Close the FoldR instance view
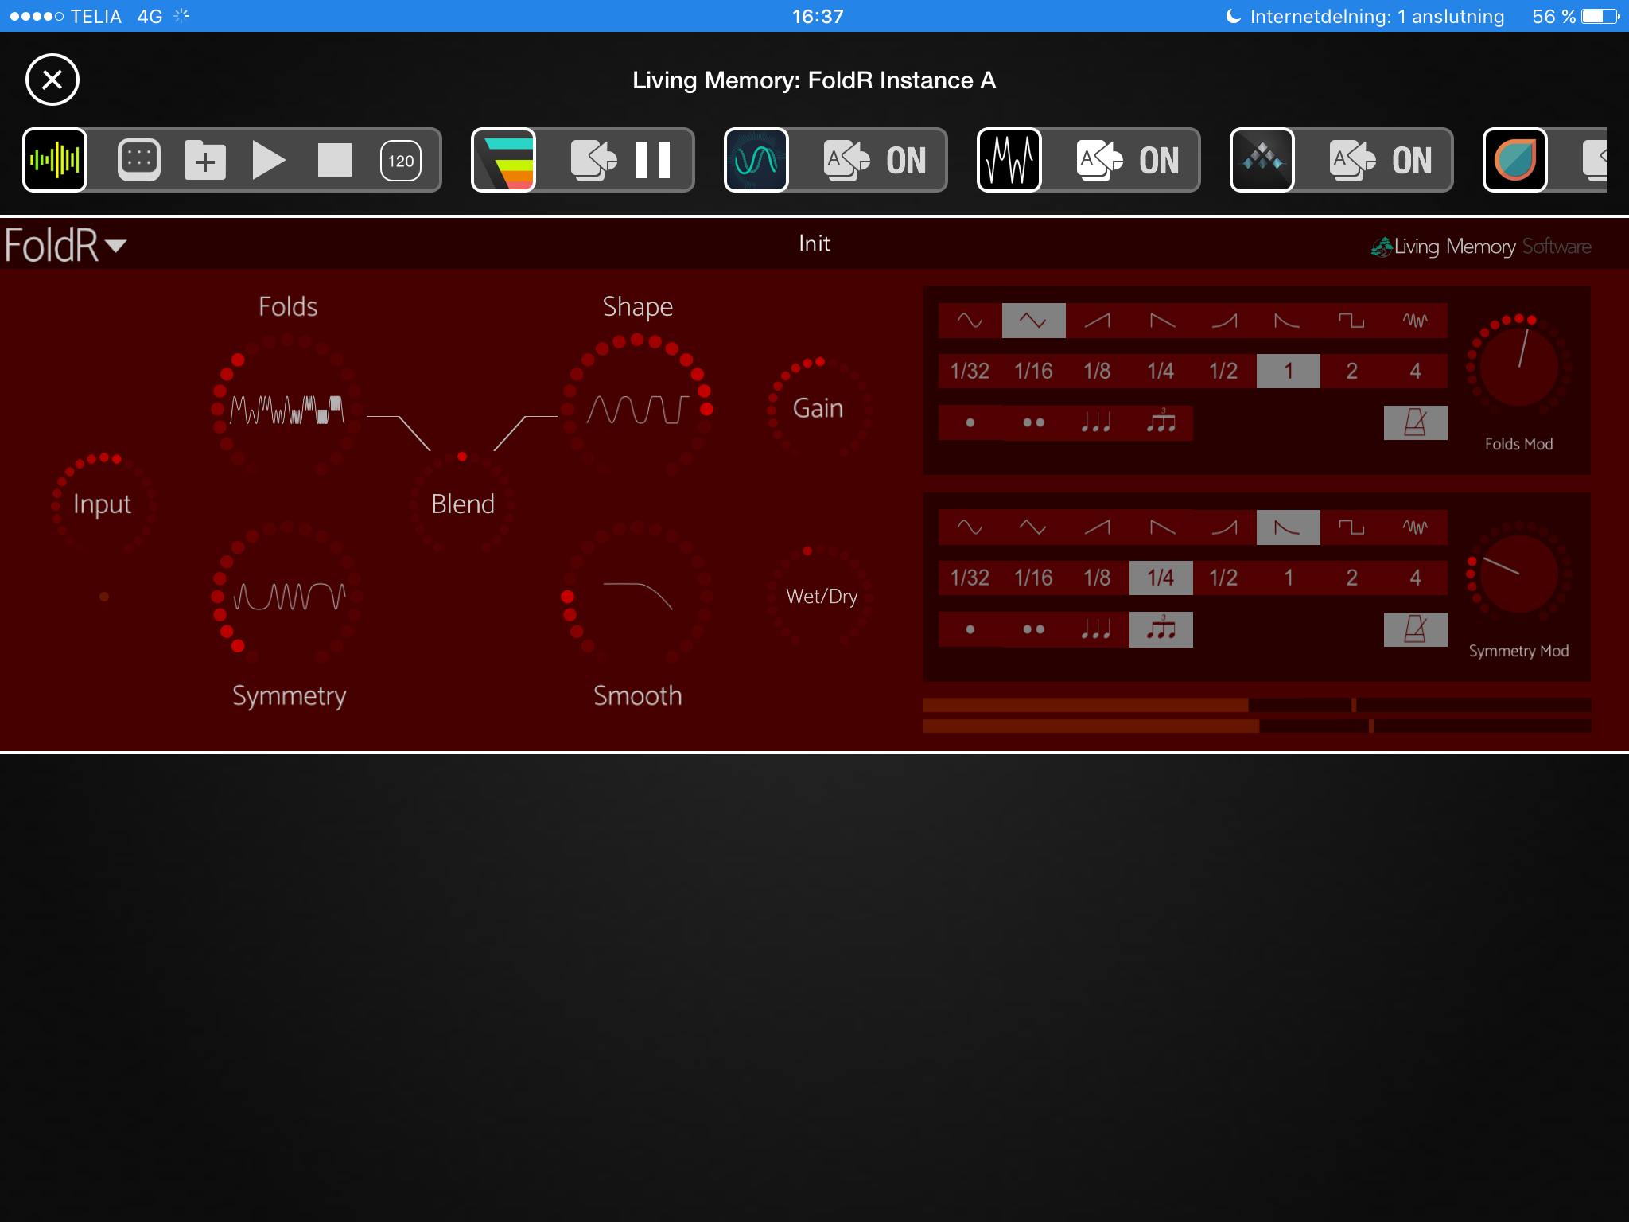 pos(52,80)
